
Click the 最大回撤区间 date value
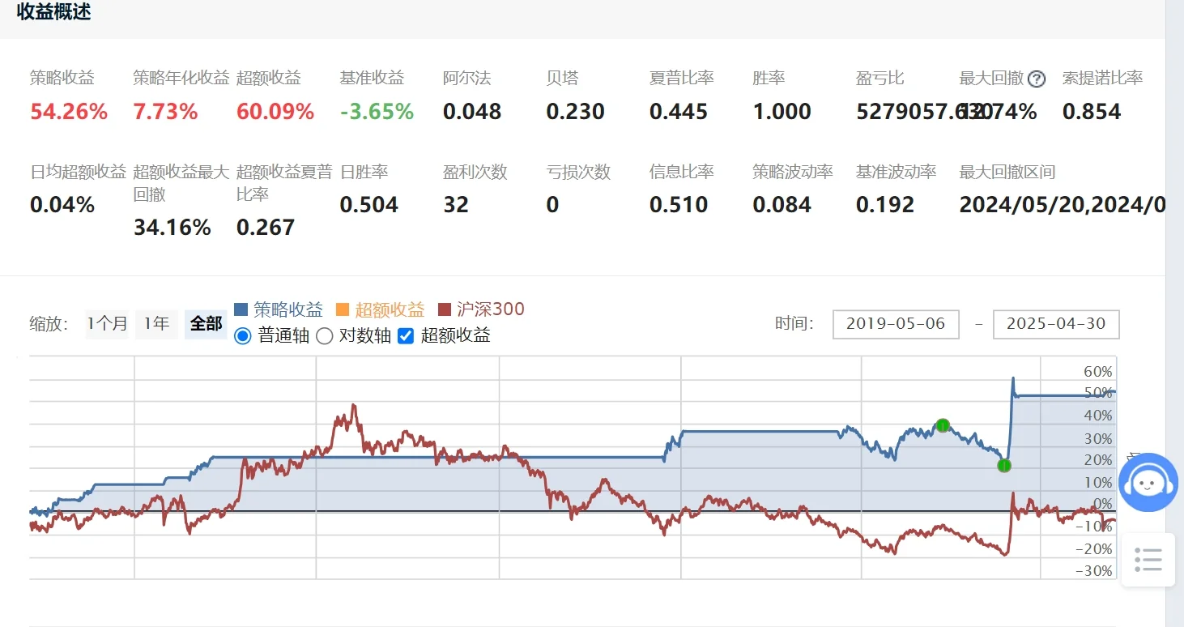coord(1062,205)
